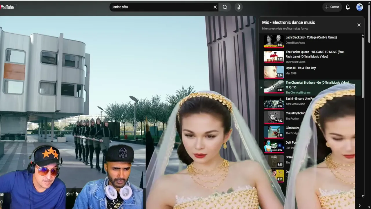Click the Create button

(x=332, y=7)
